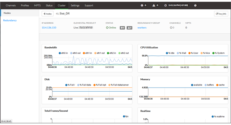The height and width of the screenshot is (125, 231).
Task: Select Redundancy in the left sidebar
Action: click(10, 20)
